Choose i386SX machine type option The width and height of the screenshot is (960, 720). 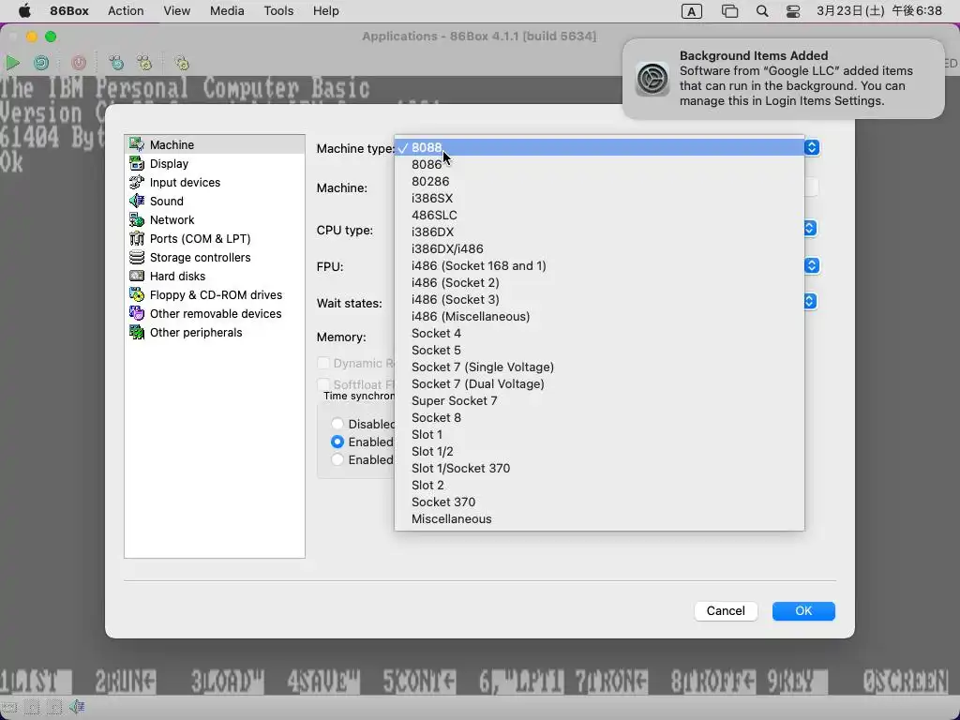tap(599, 198)
